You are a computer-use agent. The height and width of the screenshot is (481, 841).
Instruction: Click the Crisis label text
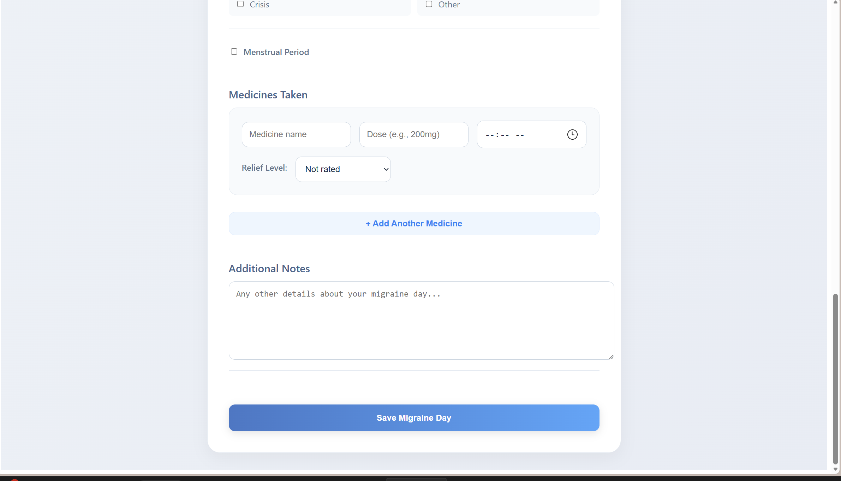point(260,5)
